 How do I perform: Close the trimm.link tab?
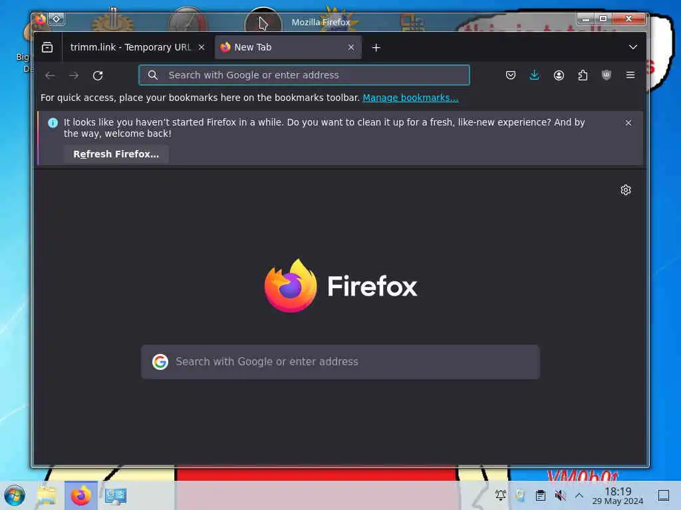202,47
